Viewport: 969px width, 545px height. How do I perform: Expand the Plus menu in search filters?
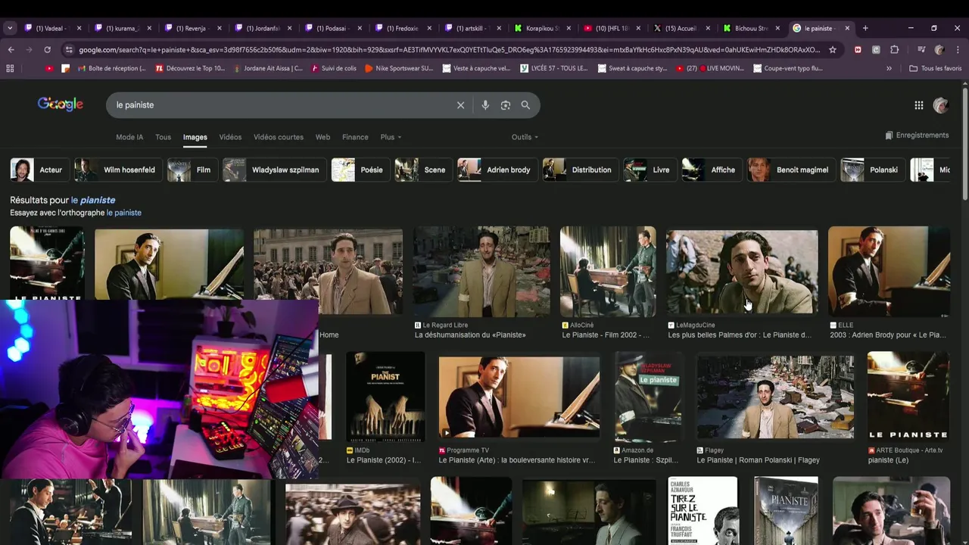coord(391,137)
